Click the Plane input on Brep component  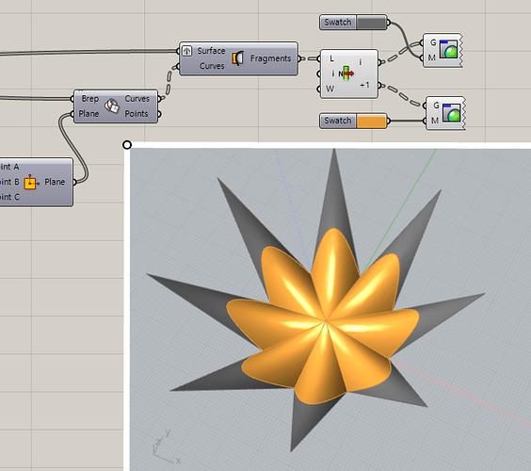point(88,114)
